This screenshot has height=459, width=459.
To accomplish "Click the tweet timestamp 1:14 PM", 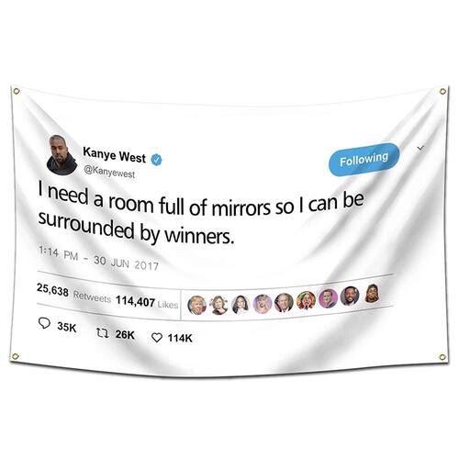I will point(58,253).
